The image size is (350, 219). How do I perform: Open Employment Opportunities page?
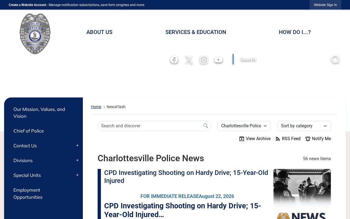coord(28,194)
